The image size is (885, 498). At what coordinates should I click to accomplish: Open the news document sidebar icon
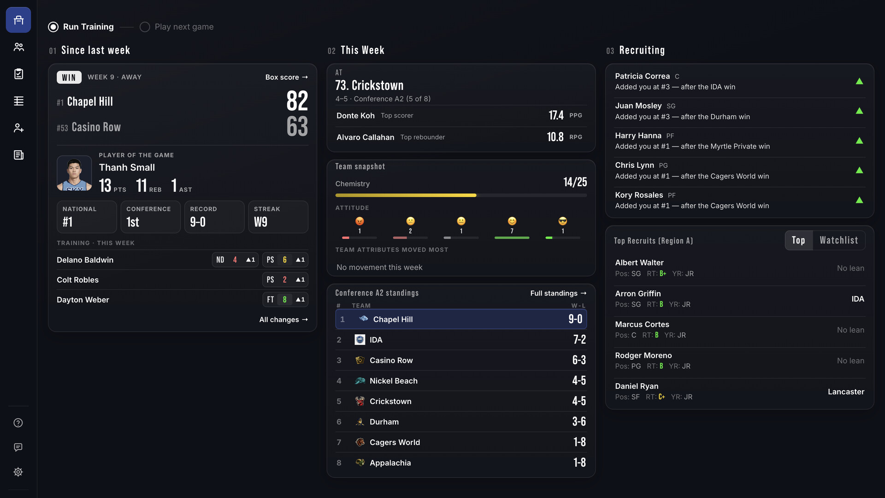[x=18, y=155]
